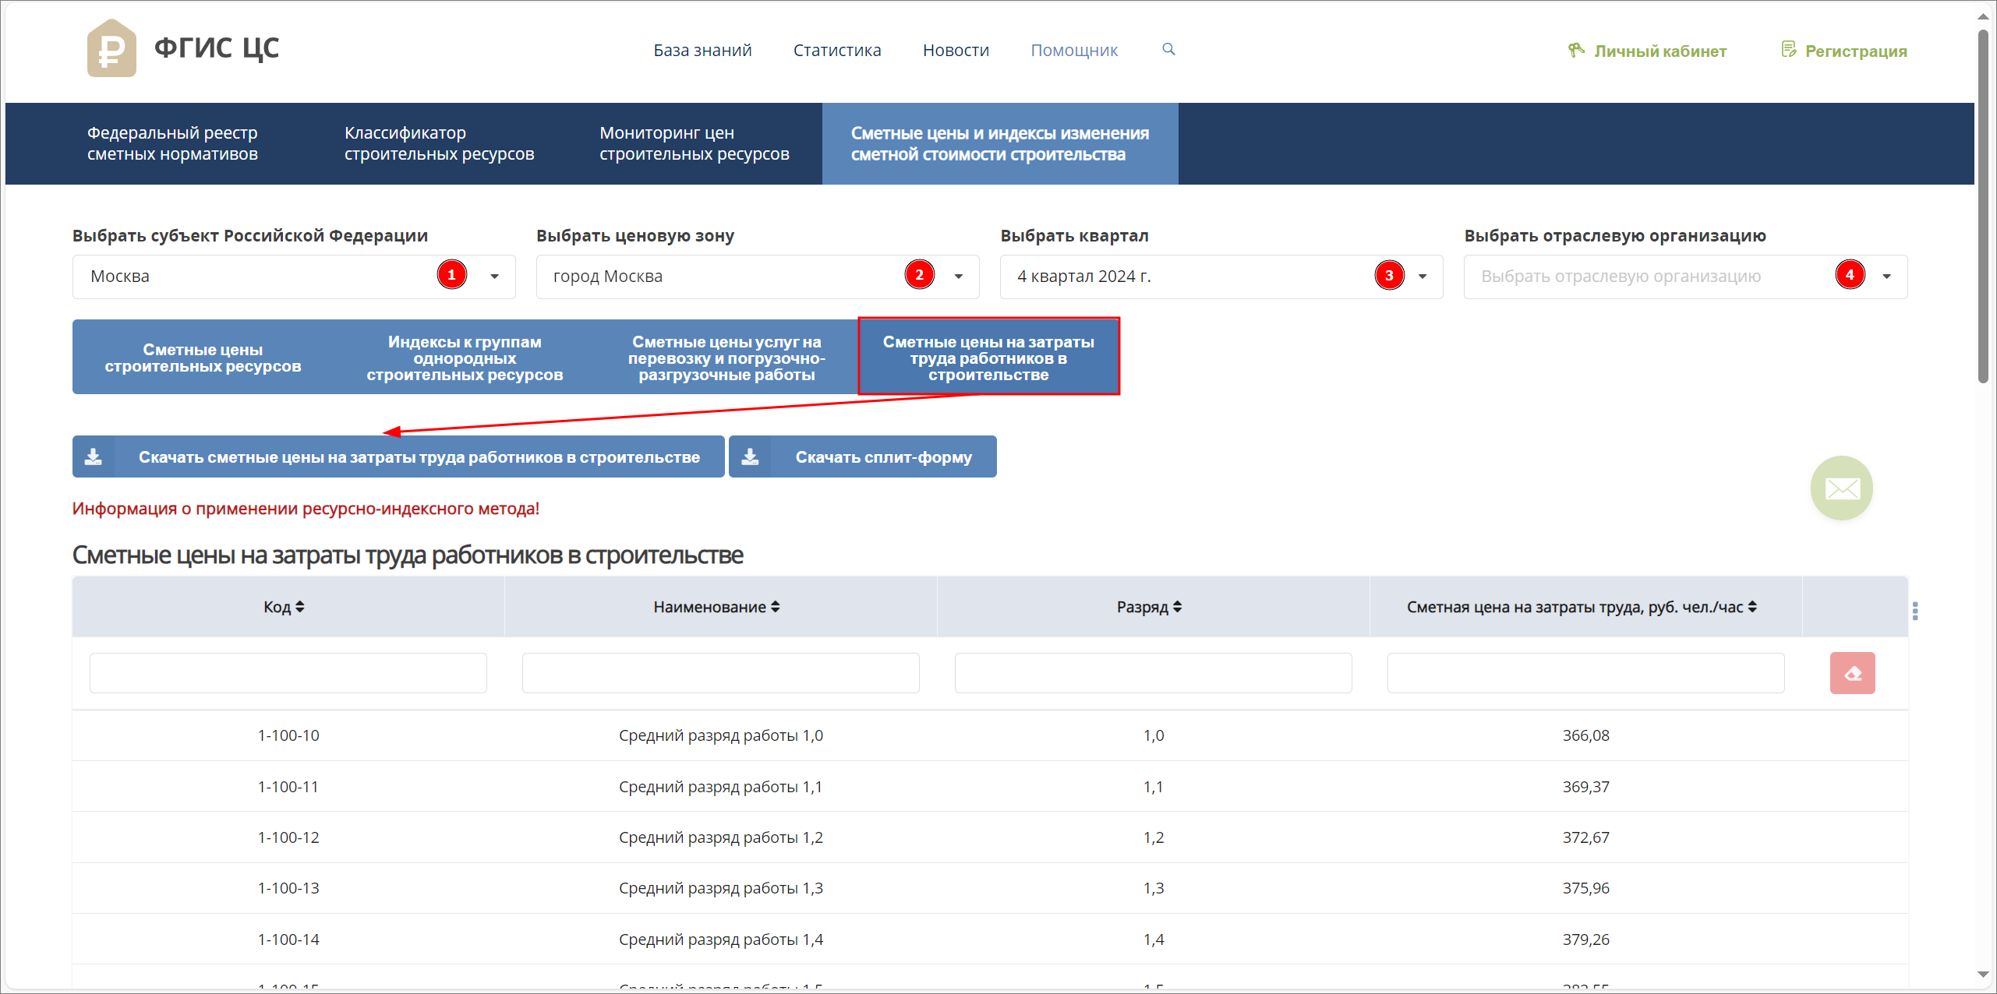Select code cell 1-100-11
1997x994 pixels.
(x=288, y=787)
